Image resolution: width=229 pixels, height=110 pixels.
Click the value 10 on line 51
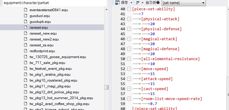pyautogui.click(x=152, y=64)
